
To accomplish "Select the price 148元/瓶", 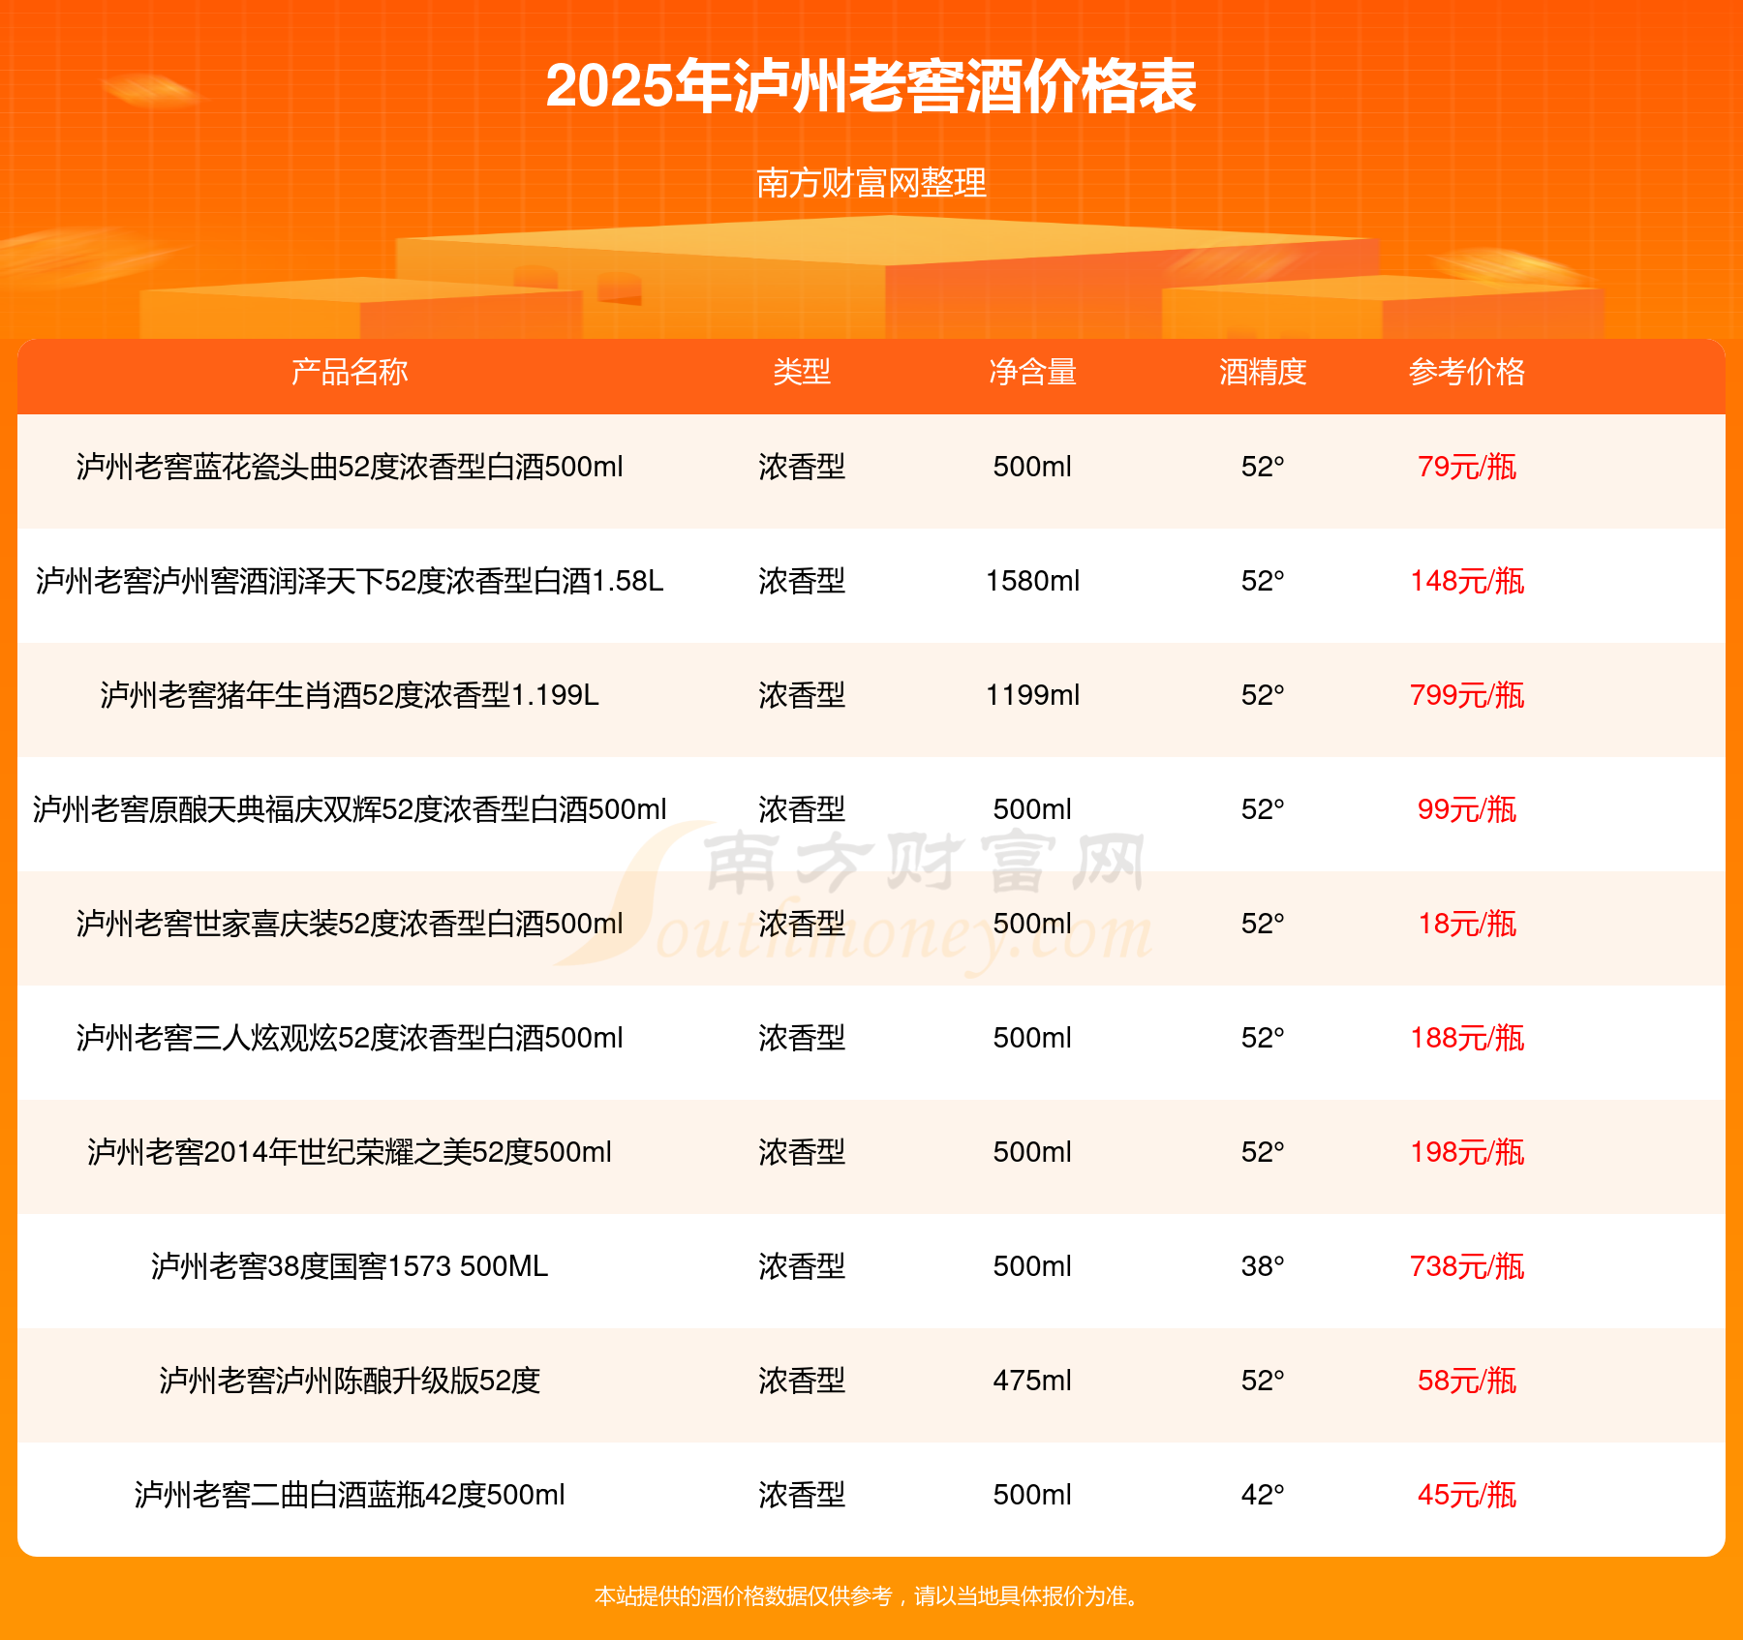I will point(1467,581).
